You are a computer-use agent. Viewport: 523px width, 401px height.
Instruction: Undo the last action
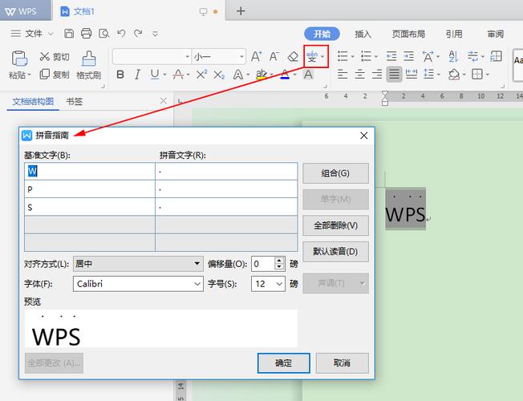point(121,34)
